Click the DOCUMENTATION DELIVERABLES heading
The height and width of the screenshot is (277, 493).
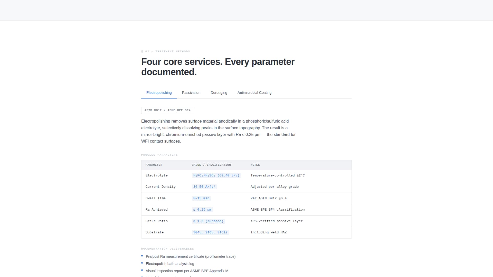coord(167,249)
